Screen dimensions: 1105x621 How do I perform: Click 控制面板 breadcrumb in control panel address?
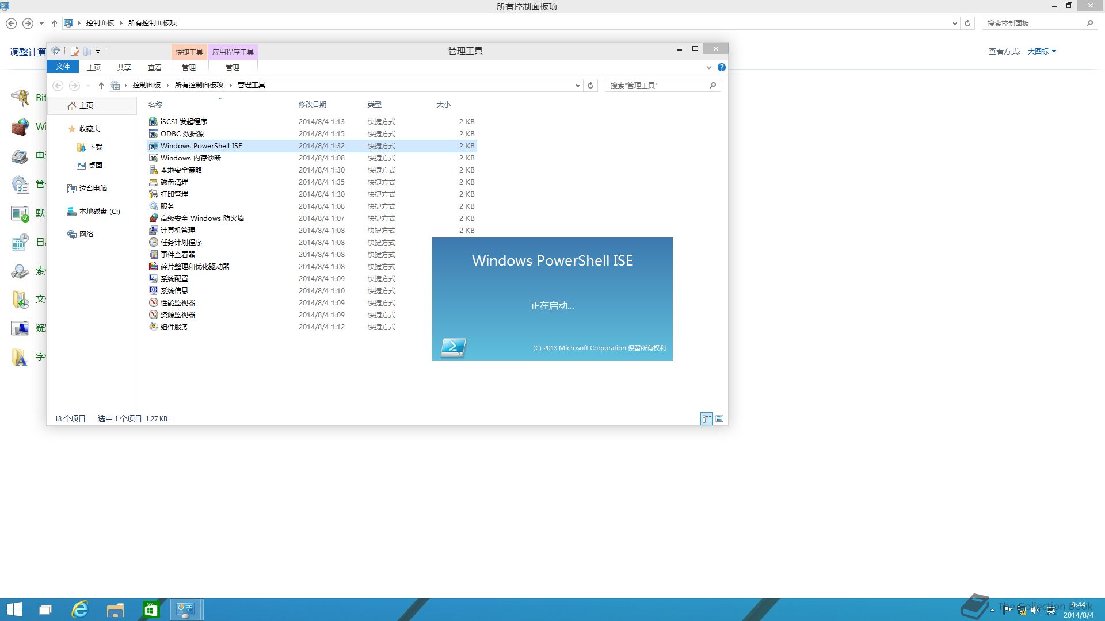coord(100,23)
